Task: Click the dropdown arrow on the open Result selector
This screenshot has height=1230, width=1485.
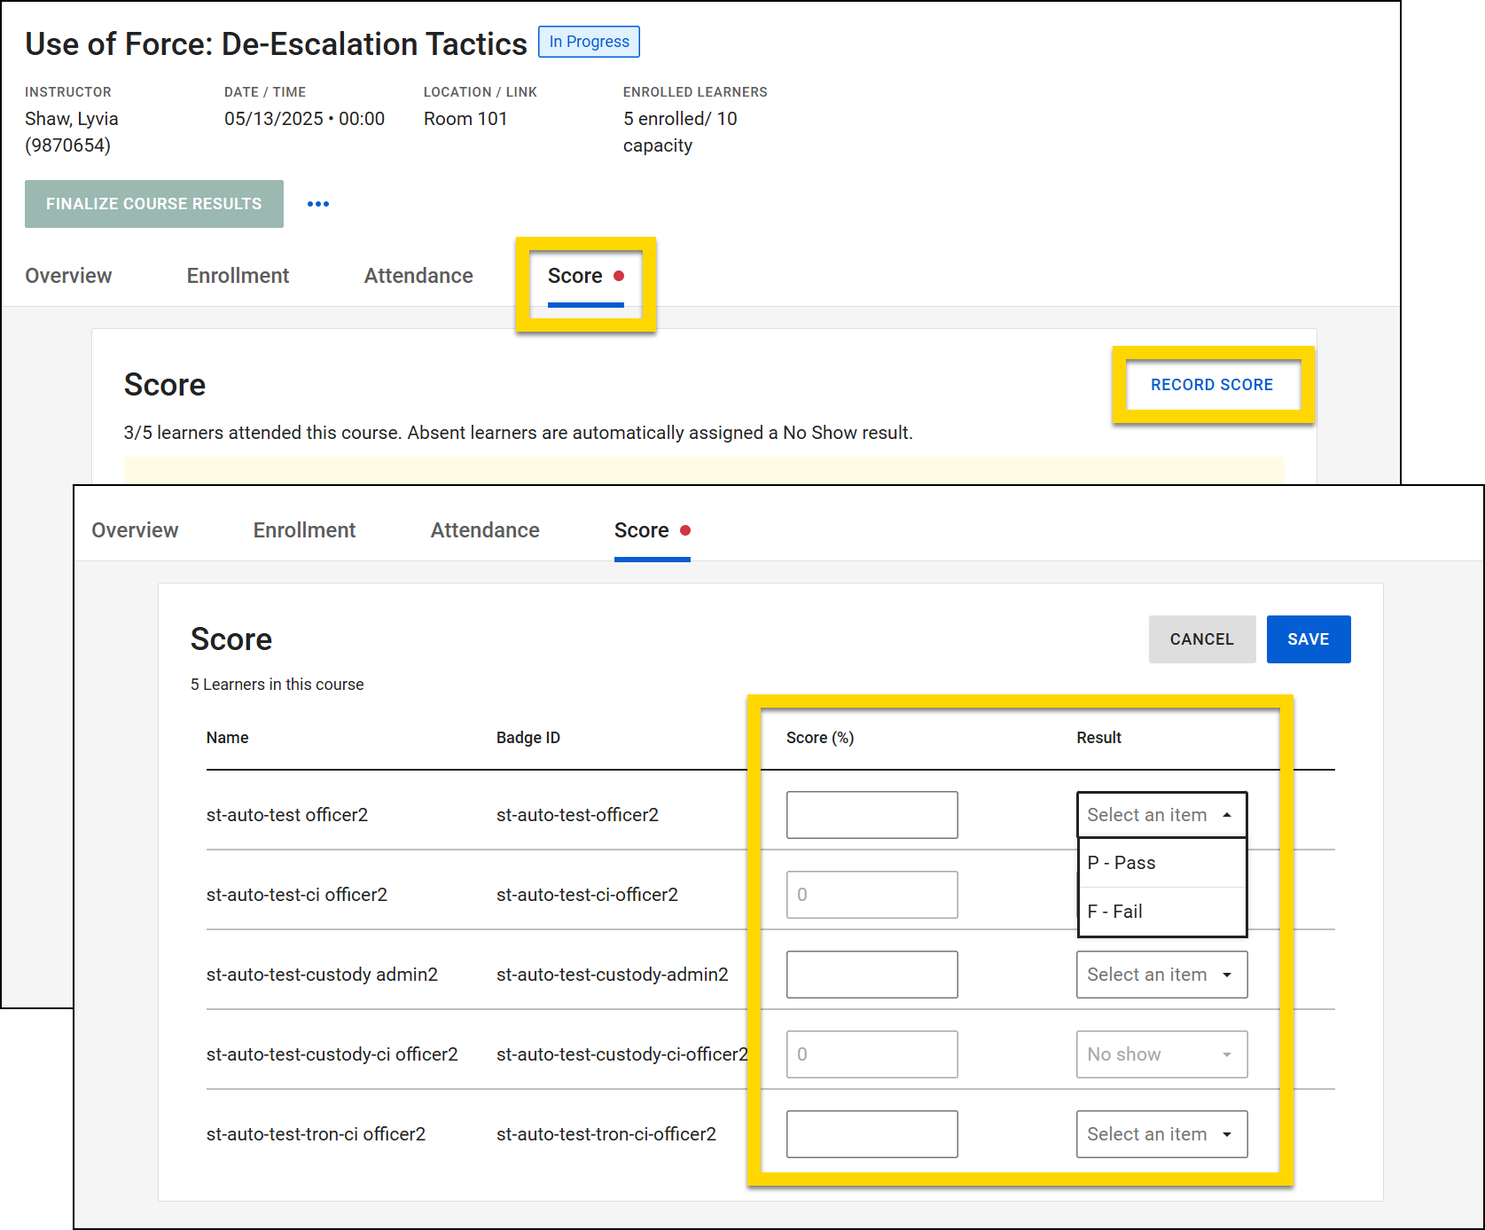Action: (1229, 814)
